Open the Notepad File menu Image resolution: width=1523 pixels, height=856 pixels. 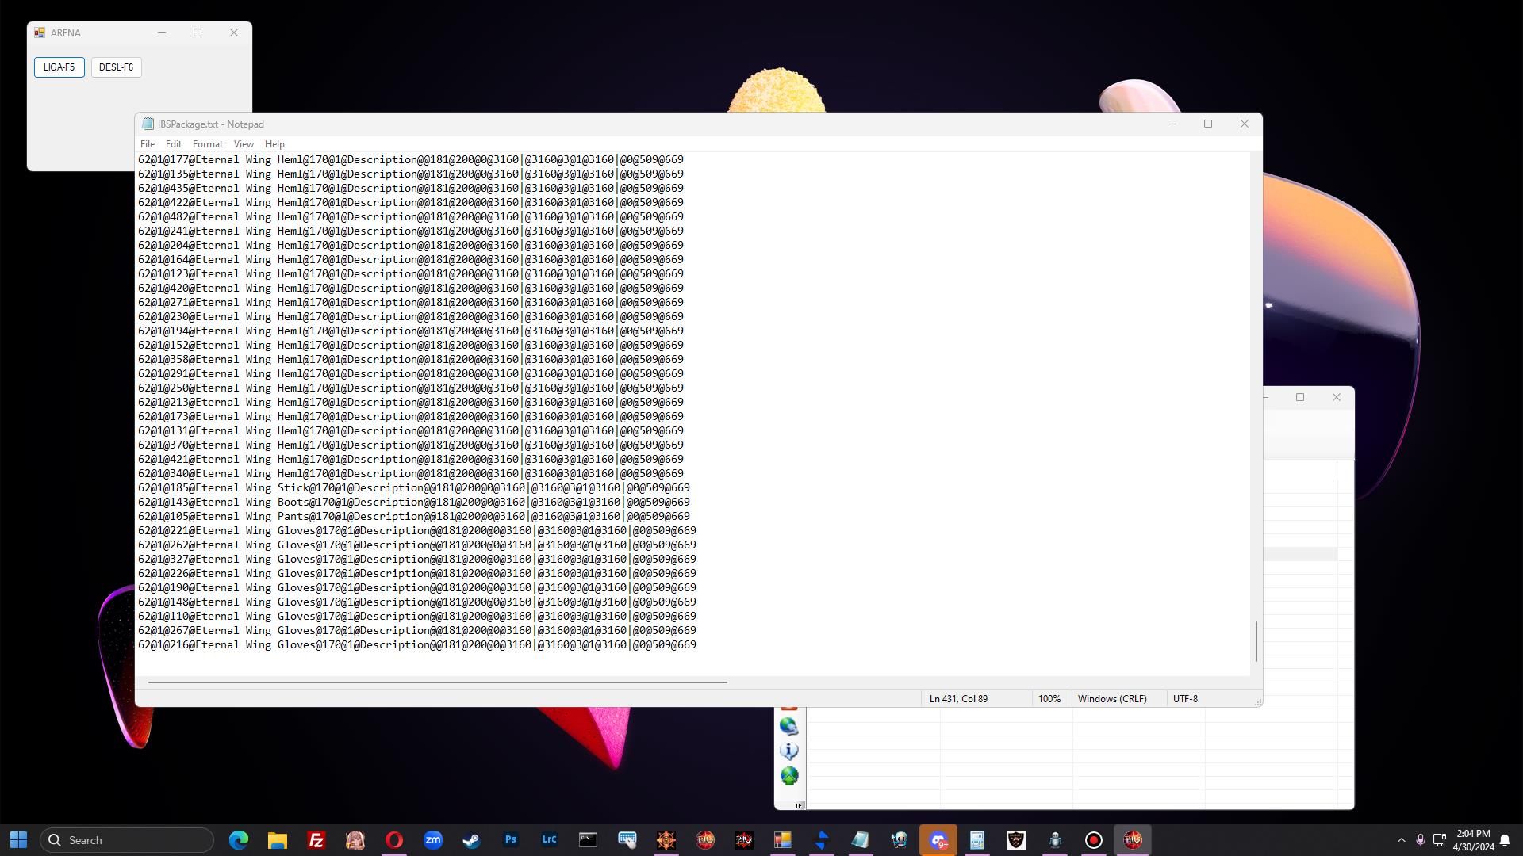coord(148,144)
